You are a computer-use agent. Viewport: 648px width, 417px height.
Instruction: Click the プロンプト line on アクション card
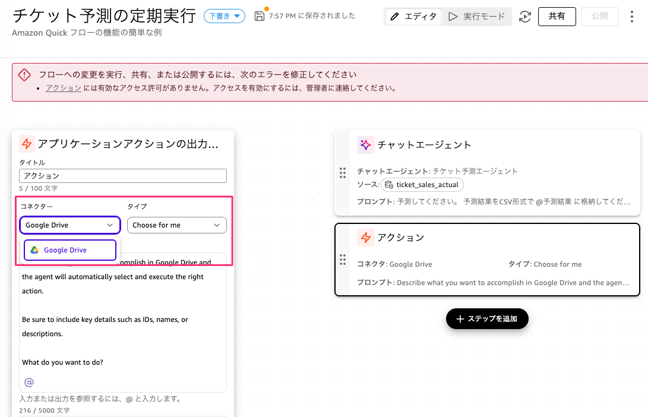493,283
